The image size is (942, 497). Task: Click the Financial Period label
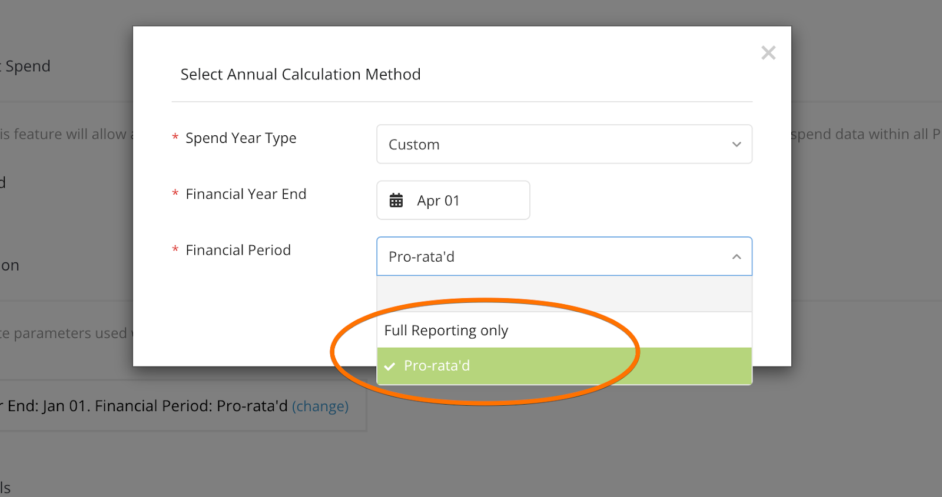click(238, 250)
